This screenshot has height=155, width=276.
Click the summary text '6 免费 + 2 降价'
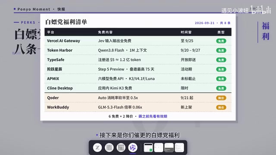pyautogui.click(x=121, y=116)
